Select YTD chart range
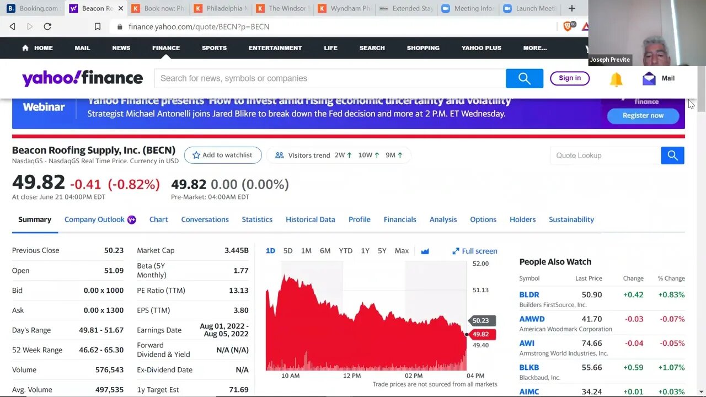 tap(345, 251)
